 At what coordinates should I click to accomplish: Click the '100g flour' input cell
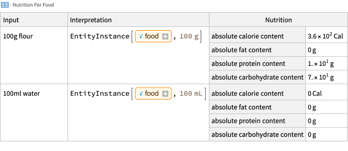[18, 36]
